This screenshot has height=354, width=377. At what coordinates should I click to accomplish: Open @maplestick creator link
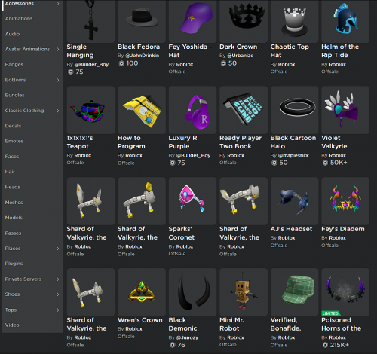click(293, 156)
